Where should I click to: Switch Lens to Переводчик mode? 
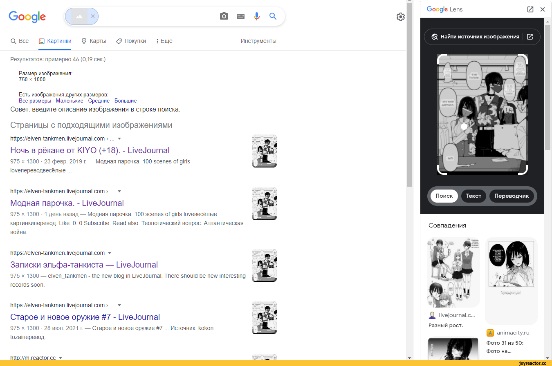512,196
